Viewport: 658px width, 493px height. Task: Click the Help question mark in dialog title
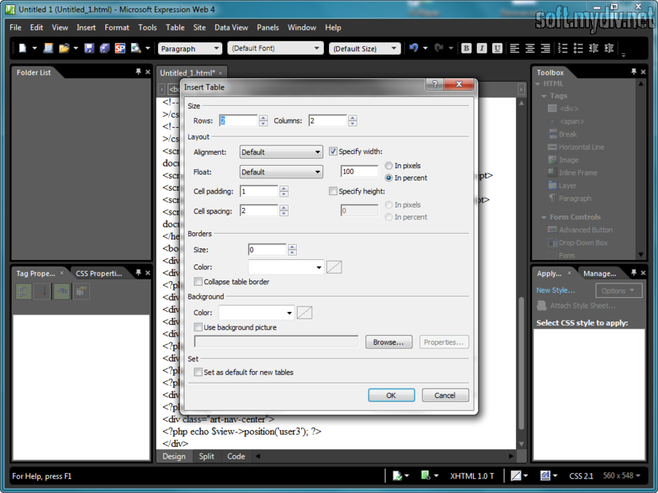click(434, 85)
